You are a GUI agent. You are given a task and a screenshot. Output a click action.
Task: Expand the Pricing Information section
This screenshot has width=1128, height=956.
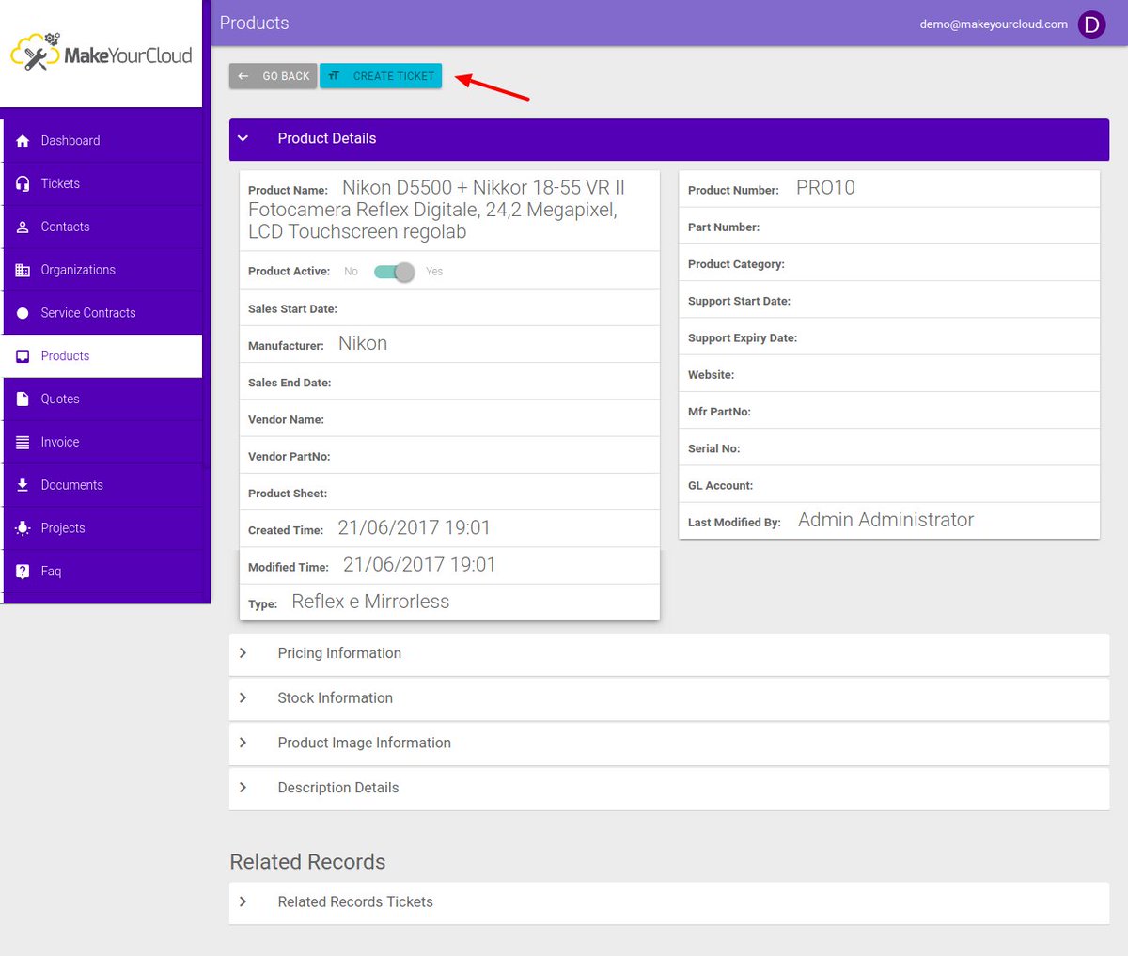coord(669,653)
